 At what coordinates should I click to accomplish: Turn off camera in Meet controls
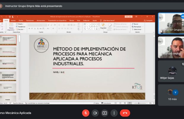click(x=95, y=113)
